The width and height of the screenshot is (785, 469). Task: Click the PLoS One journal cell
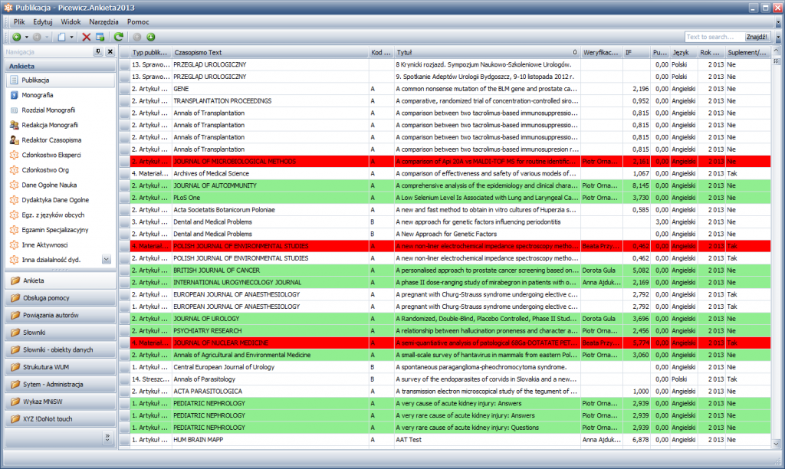point(269,198)
